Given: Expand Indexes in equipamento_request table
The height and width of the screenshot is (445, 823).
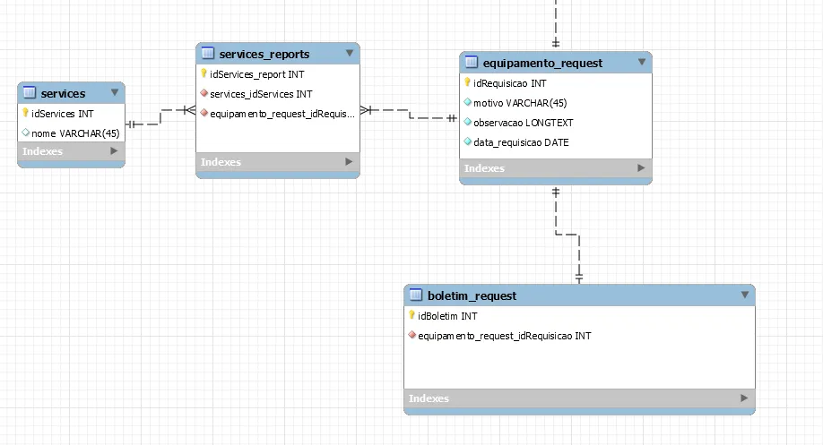Looking at the screenshot, I should (641, 167).
